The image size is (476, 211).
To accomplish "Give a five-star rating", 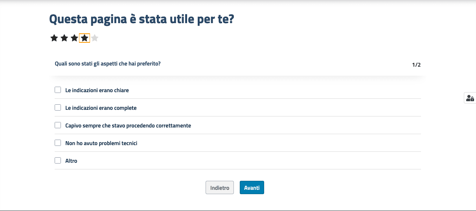I will [x=95, y=38].
